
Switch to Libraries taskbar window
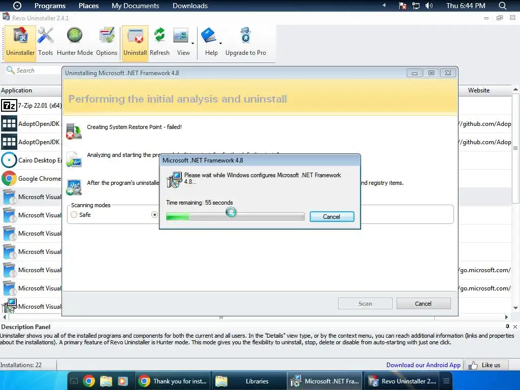[249, 381]
